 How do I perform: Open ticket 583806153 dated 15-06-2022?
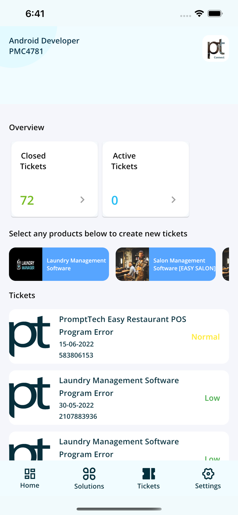click(x=118, y=336)
